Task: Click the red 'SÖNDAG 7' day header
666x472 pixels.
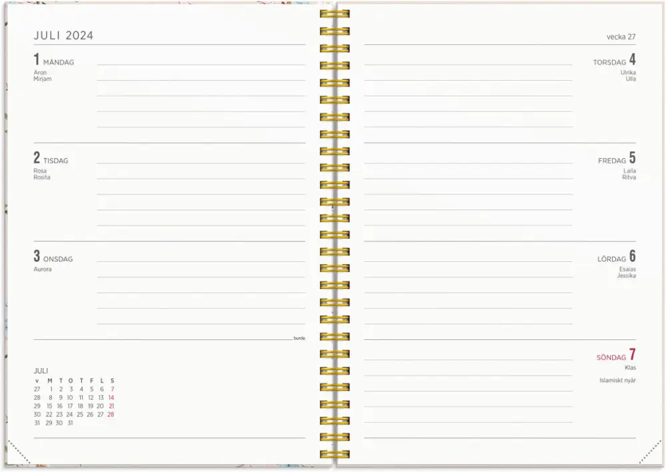Action: click(616, 355)
